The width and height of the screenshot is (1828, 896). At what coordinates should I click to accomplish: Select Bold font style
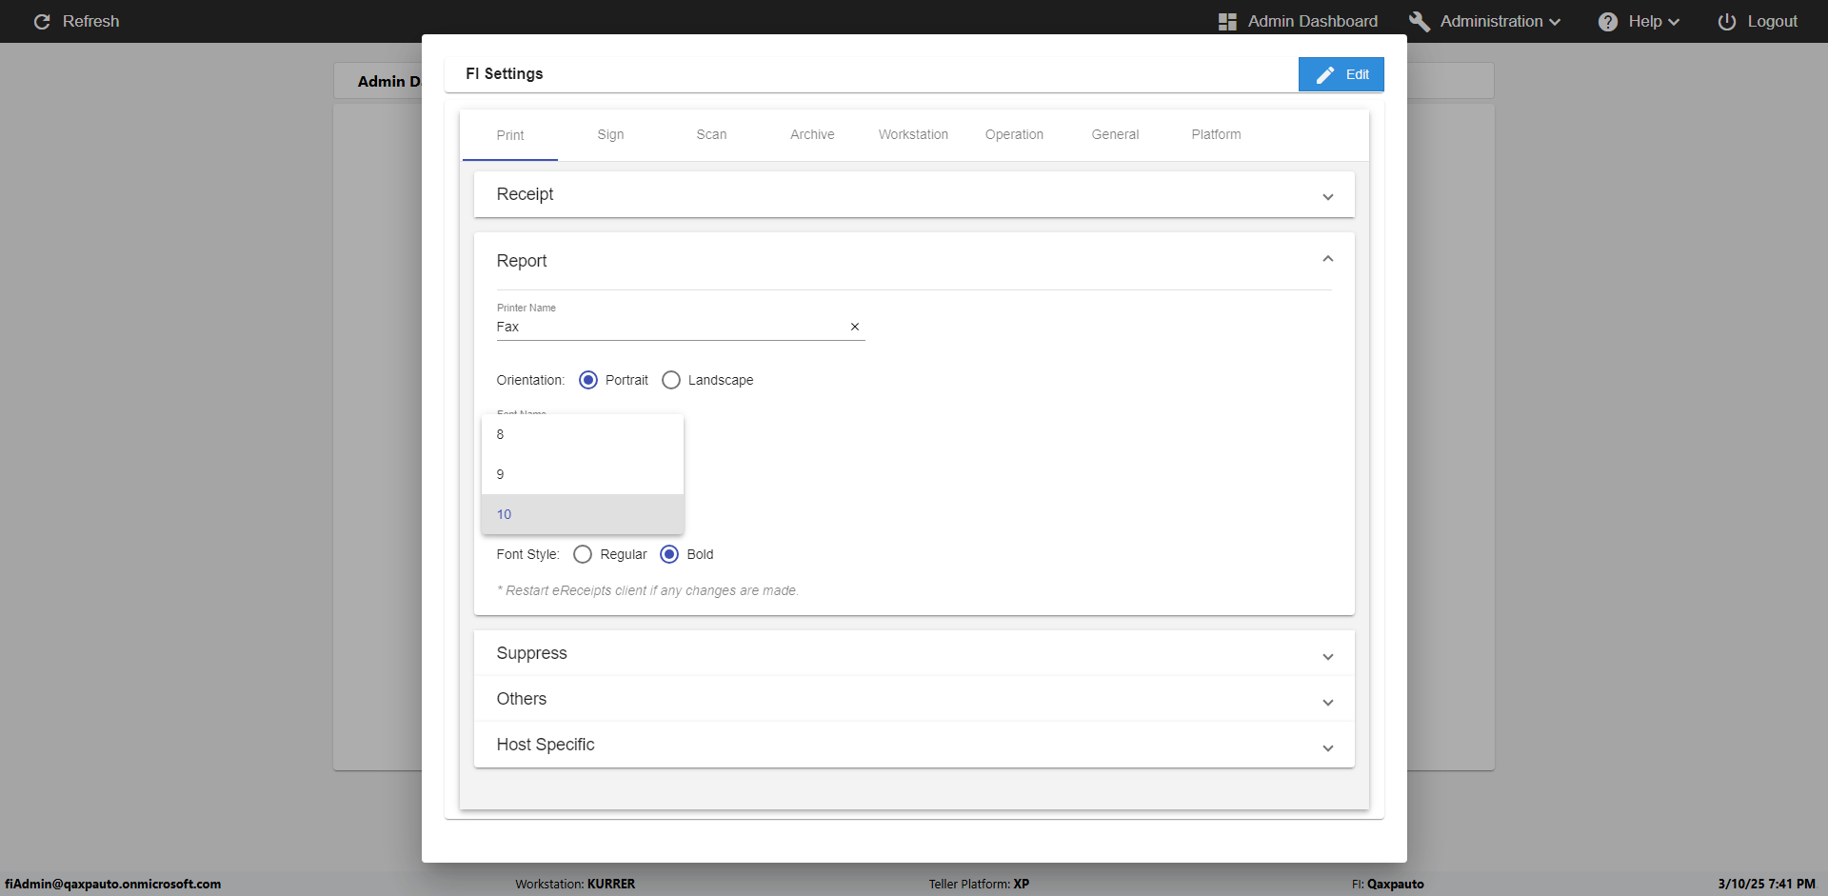pos(669,554)
